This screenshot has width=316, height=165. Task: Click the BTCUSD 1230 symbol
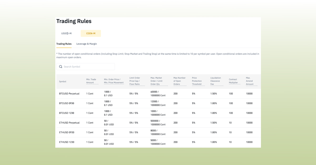click(x=66, y=113)
